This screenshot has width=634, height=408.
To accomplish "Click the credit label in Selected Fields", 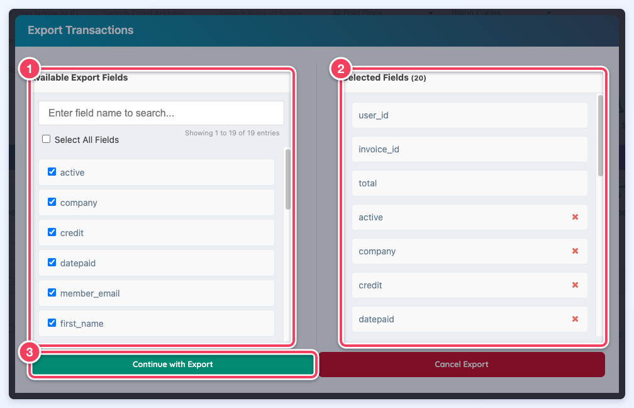I will (370, 285).
